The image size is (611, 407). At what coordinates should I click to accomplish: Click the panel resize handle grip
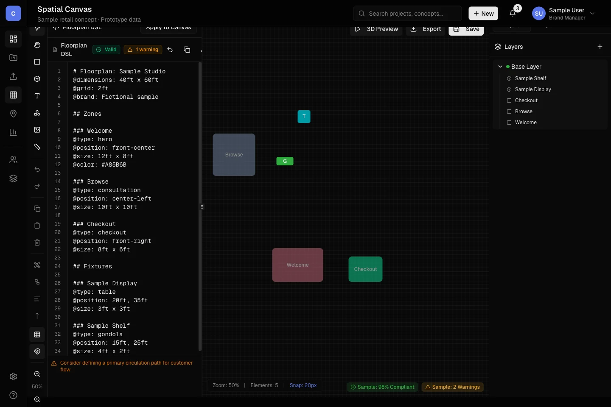click(x=202, y=207)
